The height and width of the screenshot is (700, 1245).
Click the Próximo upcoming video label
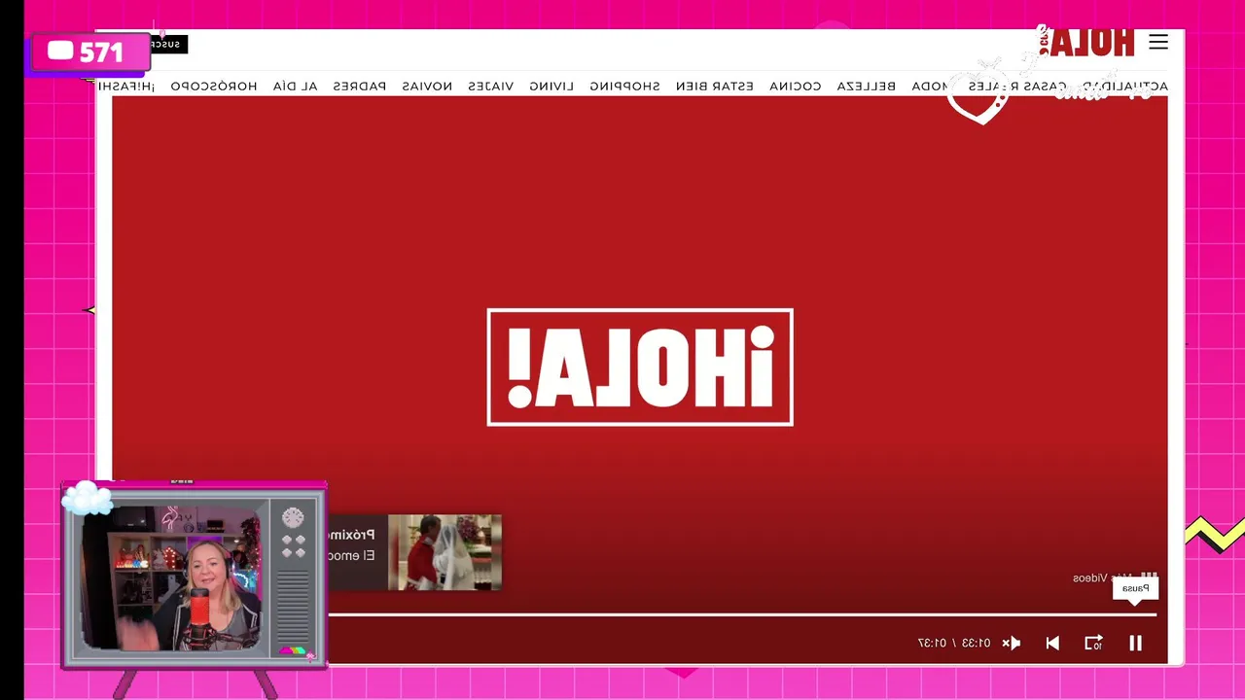click(352, 535)
